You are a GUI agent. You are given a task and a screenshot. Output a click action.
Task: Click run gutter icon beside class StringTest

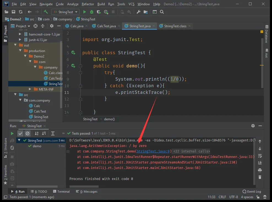click(x=73, y=53)
